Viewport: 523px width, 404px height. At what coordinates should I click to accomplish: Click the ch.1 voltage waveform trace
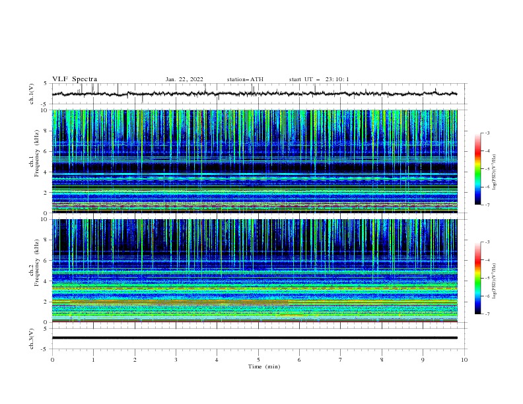click(x=254, y=94)
